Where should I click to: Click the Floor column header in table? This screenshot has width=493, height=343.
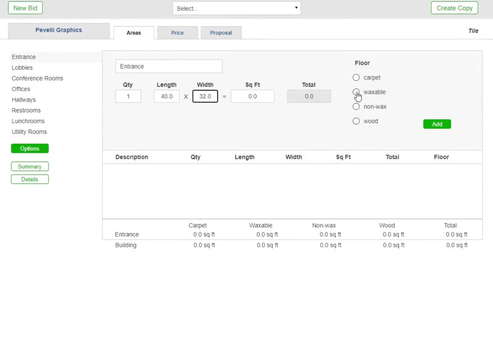[x=441, y=157]
